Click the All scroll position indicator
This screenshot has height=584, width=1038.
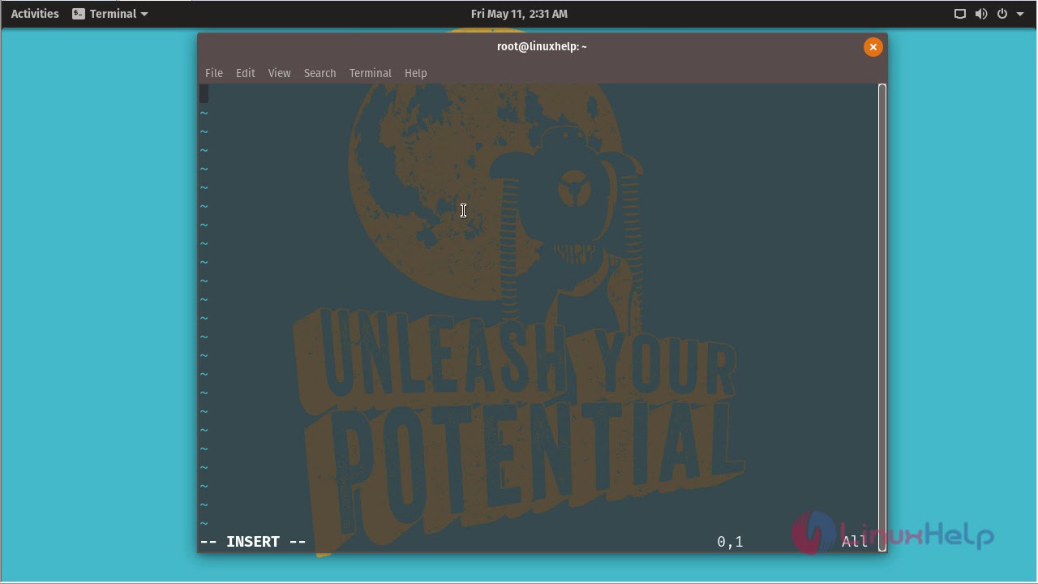coord(855,542)
